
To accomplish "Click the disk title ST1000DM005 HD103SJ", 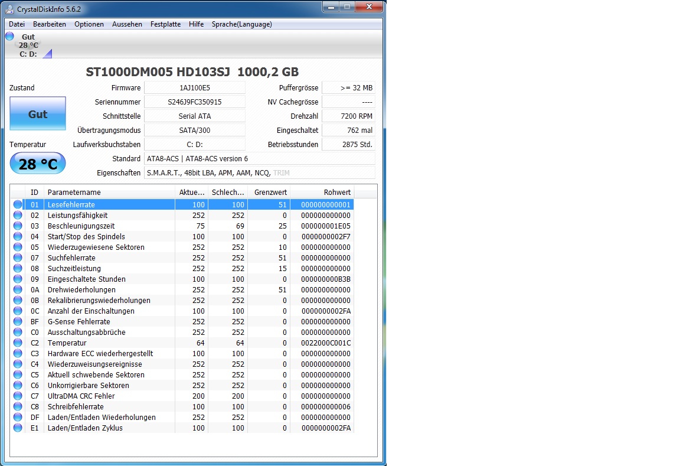I will pyautogui.click(x=158, y=71).
